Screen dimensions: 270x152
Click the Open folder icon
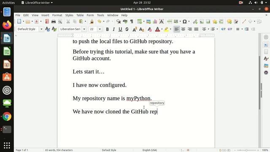(28, 22)
